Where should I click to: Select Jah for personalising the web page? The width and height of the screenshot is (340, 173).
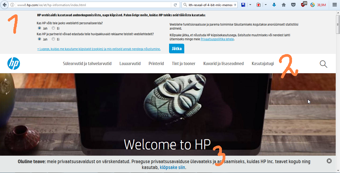pos(39,28)
